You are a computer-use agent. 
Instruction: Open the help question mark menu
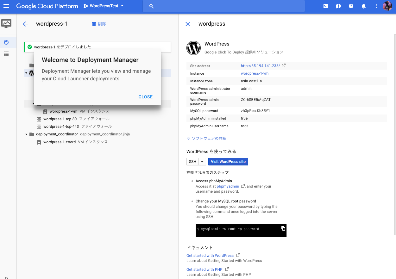tap(351, 6)
